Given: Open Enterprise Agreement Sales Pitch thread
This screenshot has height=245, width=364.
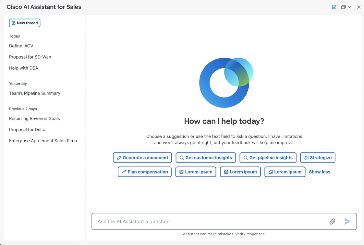Looking at the screenshot, I should pyautogui.click(x=43, y=141).
